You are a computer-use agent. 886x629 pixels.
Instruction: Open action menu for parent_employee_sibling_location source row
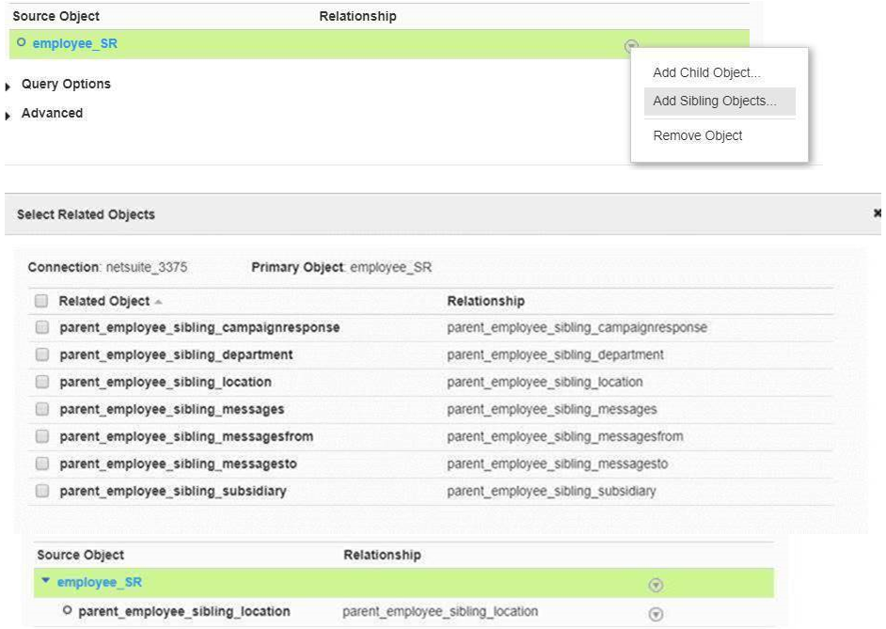(x=656, y=614)
